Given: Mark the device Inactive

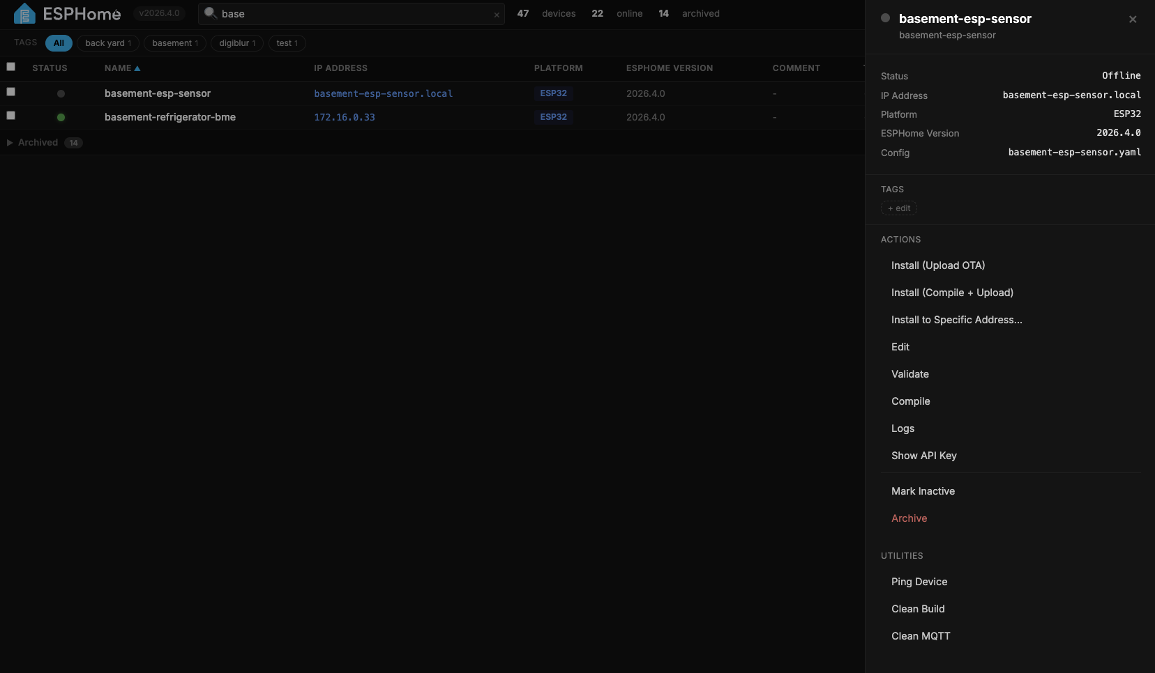Looking at the screenshot, I should point(923,491).
